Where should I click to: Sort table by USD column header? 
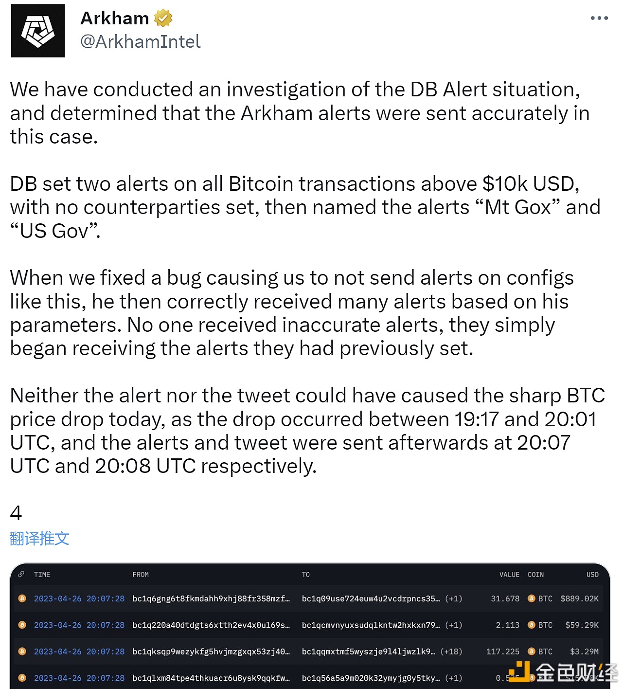592,575
